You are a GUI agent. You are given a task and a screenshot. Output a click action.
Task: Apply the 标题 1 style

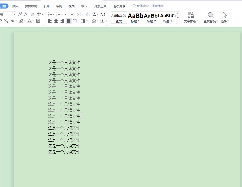point(135,18)
